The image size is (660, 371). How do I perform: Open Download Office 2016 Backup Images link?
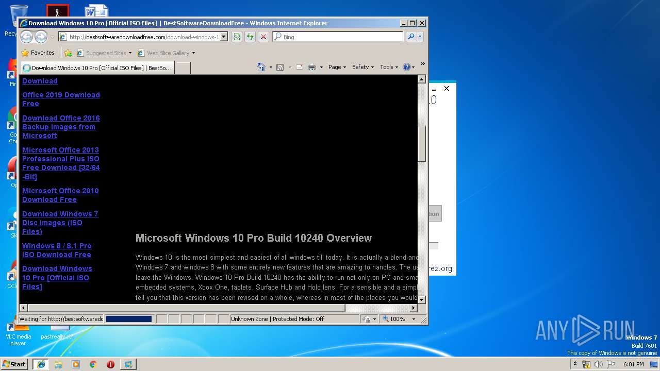[x=61, y=127]
